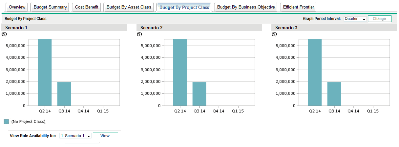Click the Q2 14 bar in Scenario 2
Viewport: 399px width, 147px height.
[x=180, y=72]
